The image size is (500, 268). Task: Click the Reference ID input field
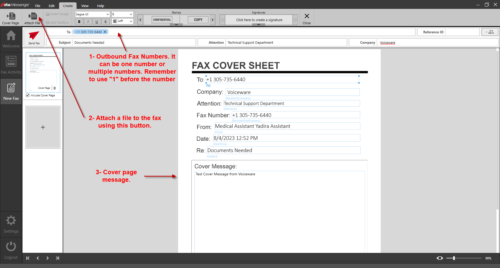462,32
